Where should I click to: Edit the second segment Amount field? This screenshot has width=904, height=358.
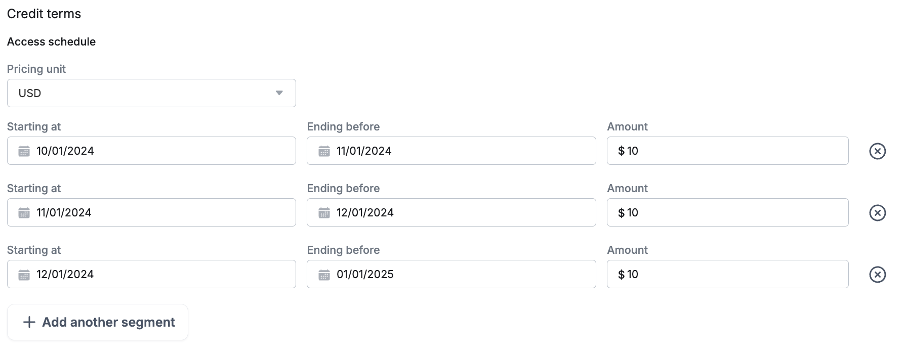tap(727, 212)
